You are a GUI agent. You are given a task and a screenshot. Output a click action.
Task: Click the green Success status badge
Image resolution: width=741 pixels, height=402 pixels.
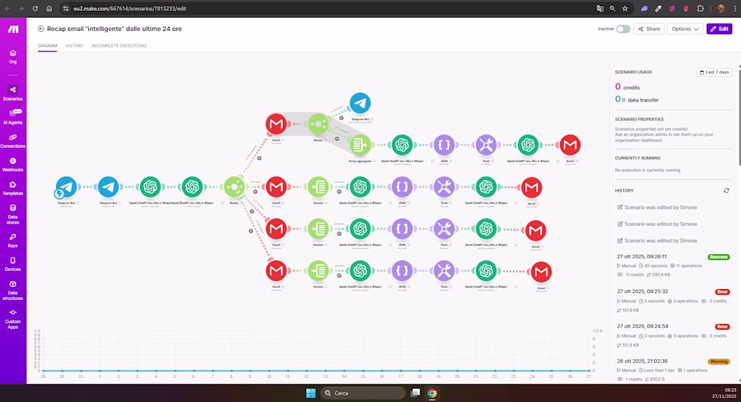pyautogui.click(x=718, y=257)
